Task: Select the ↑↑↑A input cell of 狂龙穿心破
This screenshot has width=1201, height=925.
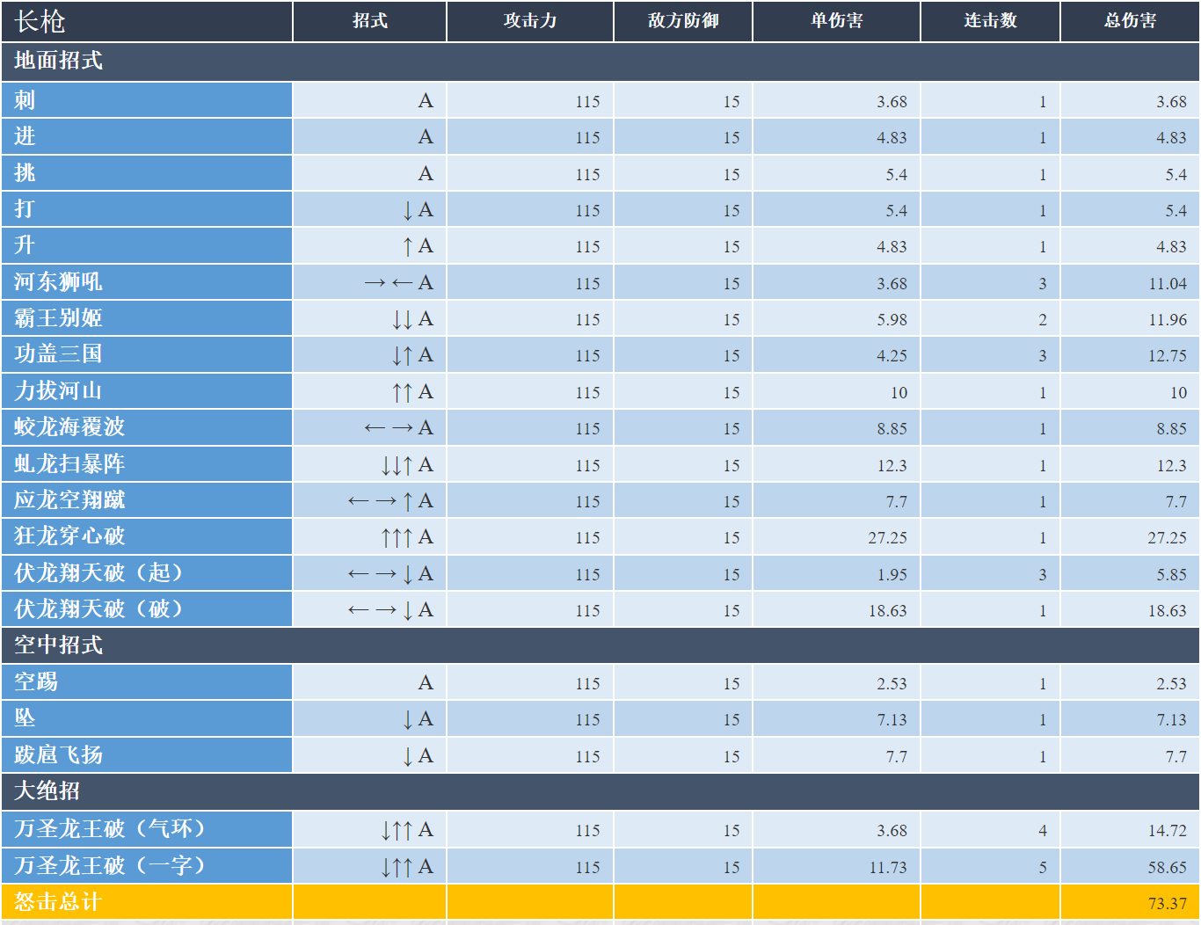Action: 369,536
